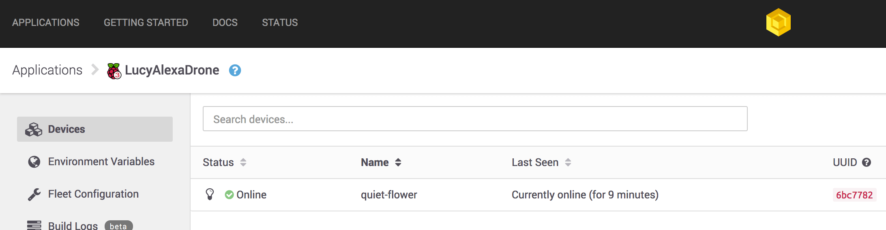The height and width of the screenshot is (230, 886).
Task: Open the blue application help question icon
Action: tap(235, 70)
